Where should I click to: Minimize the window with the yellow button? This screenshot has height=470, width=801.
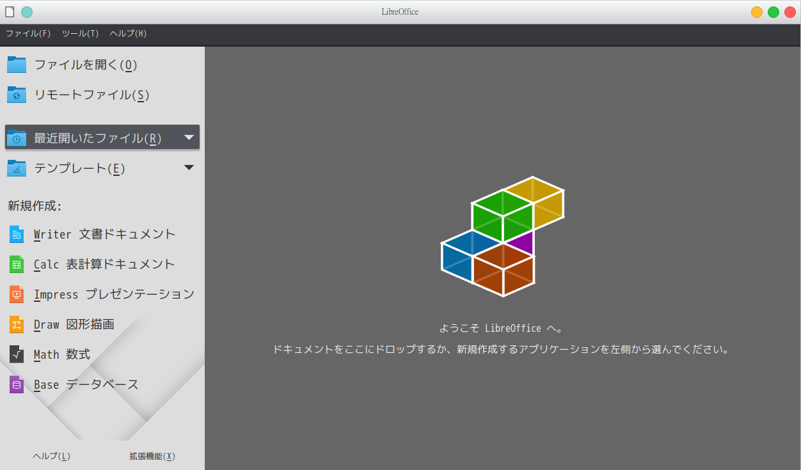[x=757, y=12]
